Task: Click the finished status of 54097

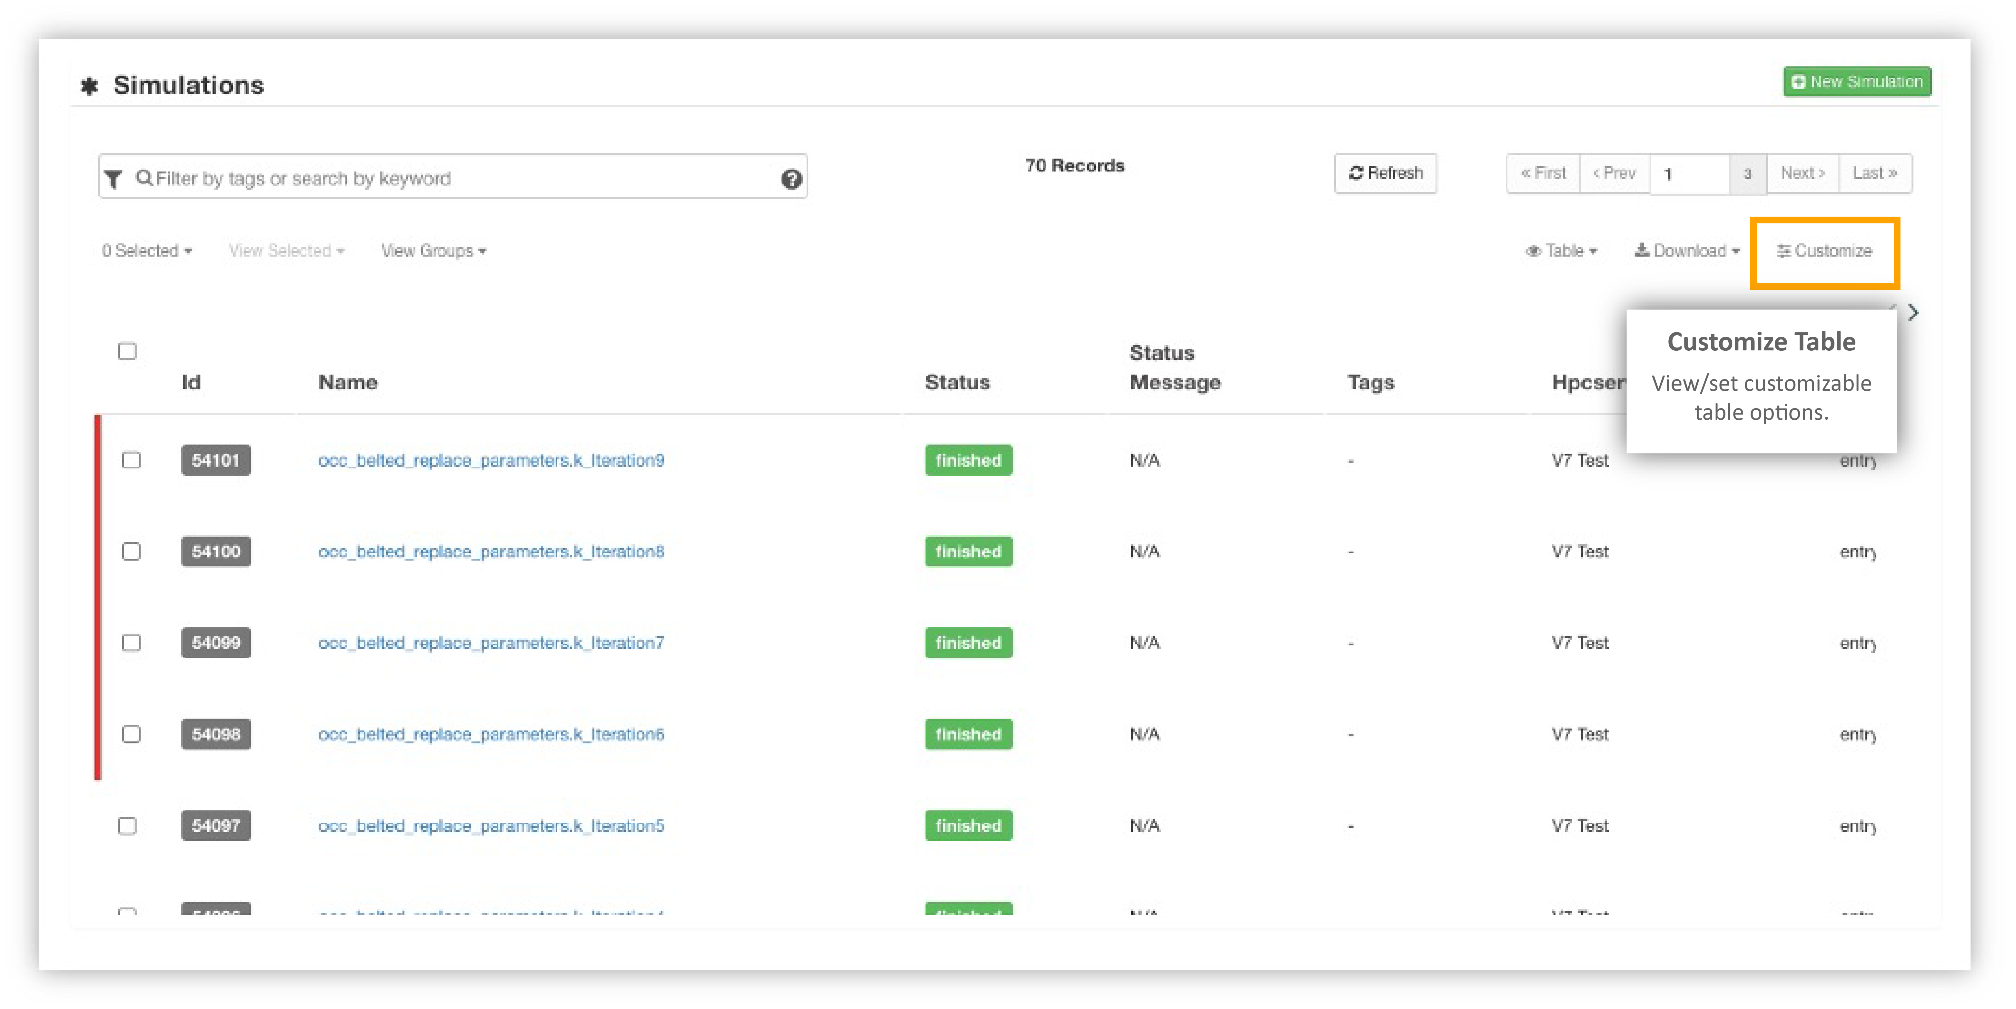Action: pos(969,826)
